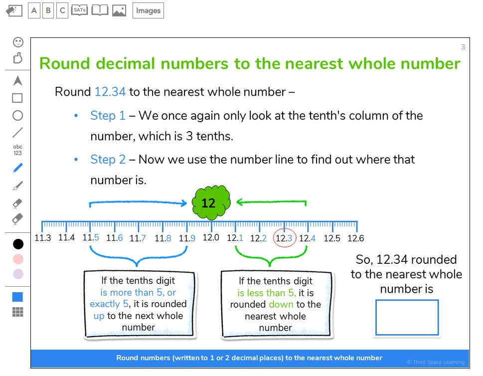Viewport: 483px width, 376px height.
Task: Click the 11.5 label on number line
Action: [91, 238]
